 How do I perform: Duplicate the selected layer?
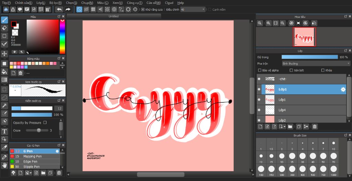(299, 126)
